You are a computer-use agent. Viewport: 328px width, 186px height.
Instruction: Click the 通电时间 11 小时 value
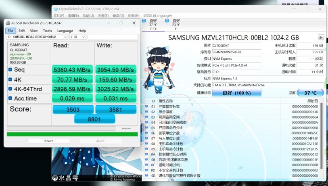[x=310, y=72]
